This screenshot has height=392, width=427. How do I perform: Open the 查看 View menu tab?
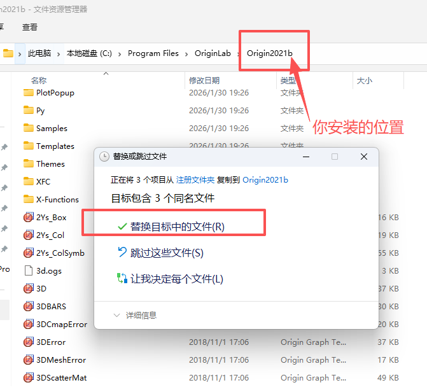30,27
